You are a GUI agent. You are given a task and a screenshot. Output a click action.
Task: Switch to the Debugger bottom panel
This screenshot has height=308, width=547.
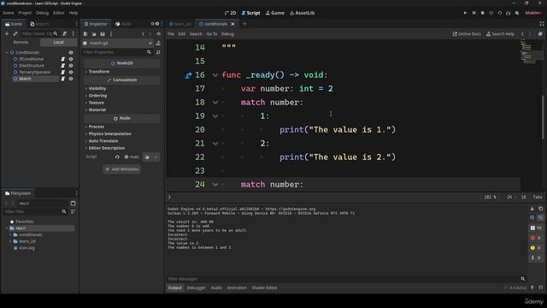click(x=196, y=287)
